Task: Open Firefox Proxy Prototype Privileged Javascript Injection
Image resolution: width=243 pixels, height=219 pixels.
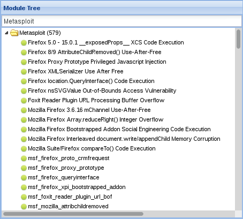Action: coord(97,62)
